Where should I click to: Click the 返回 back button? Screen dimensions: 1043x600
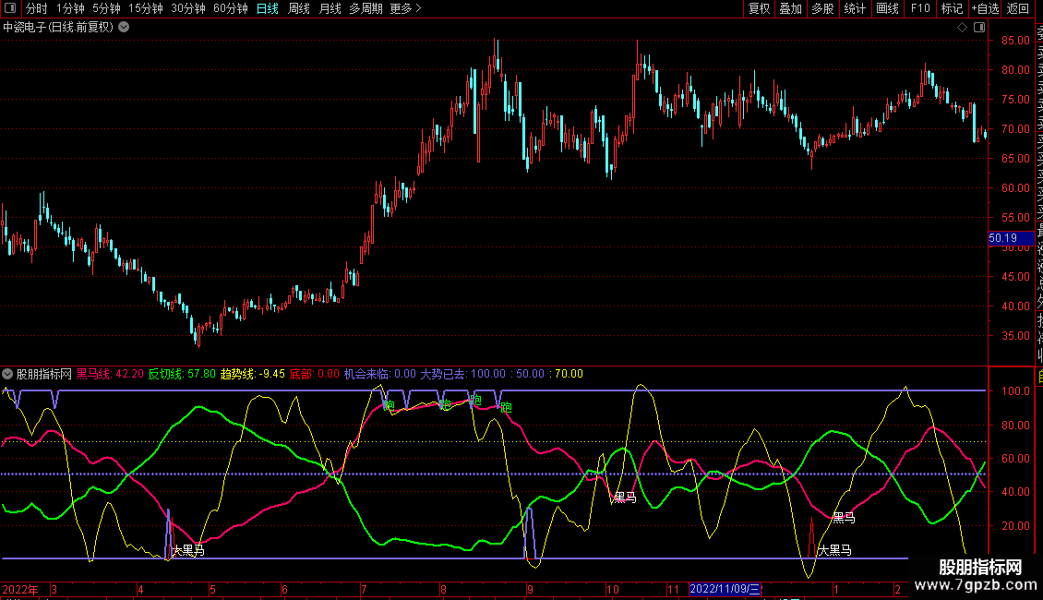pos(1018,9)
